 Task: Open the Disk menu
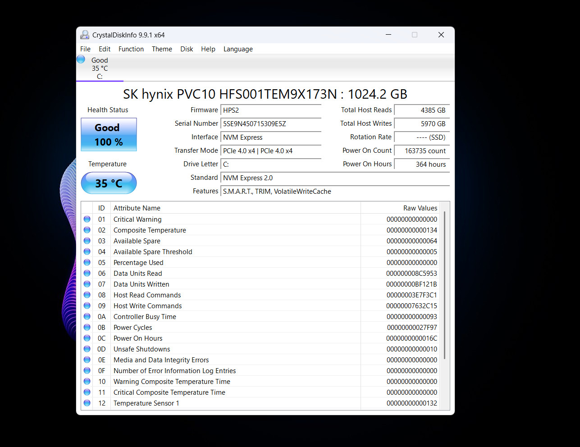(x=187, y=49)
